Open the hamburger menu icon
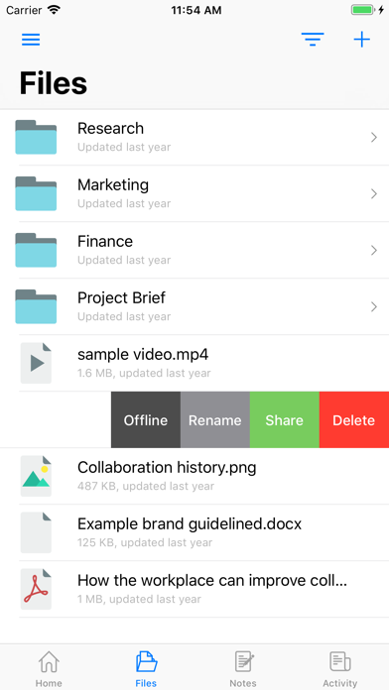The width and height of the screenshot is (389, 690). tap(31, 40)
